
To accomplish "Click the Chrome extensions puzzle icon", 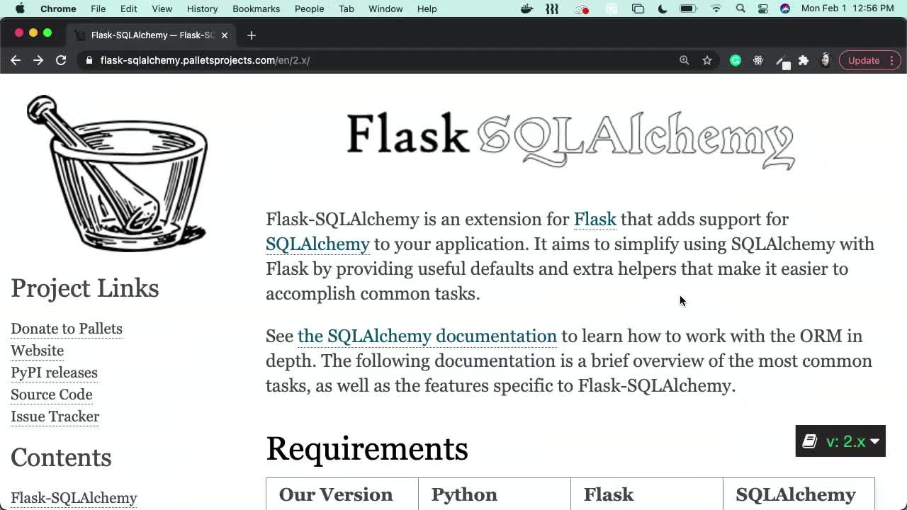I will pos(804,60).
